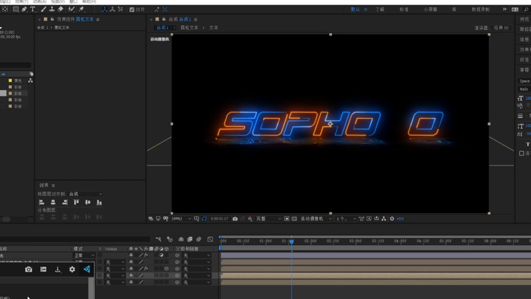Toggle lock icon on Effect Controls panel

click(x=52, y=19)
